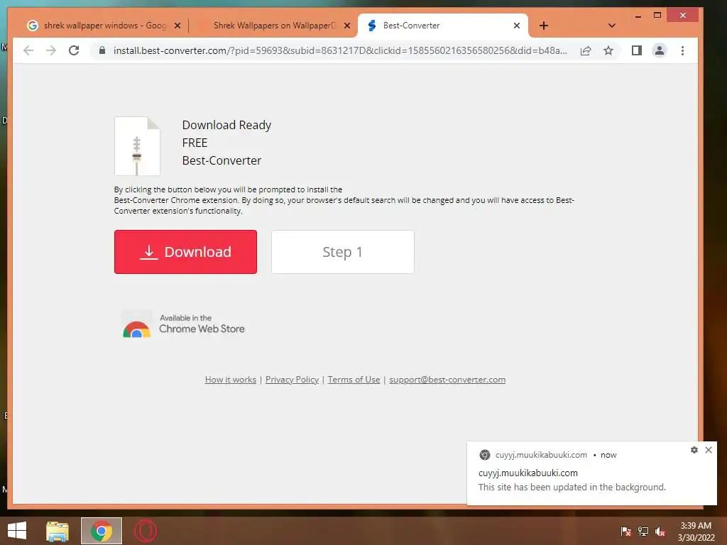Click the Available in Chrome Web Store badge
Image resolution: width=727 pixels, height=545 pixels.
coord(183,324)
